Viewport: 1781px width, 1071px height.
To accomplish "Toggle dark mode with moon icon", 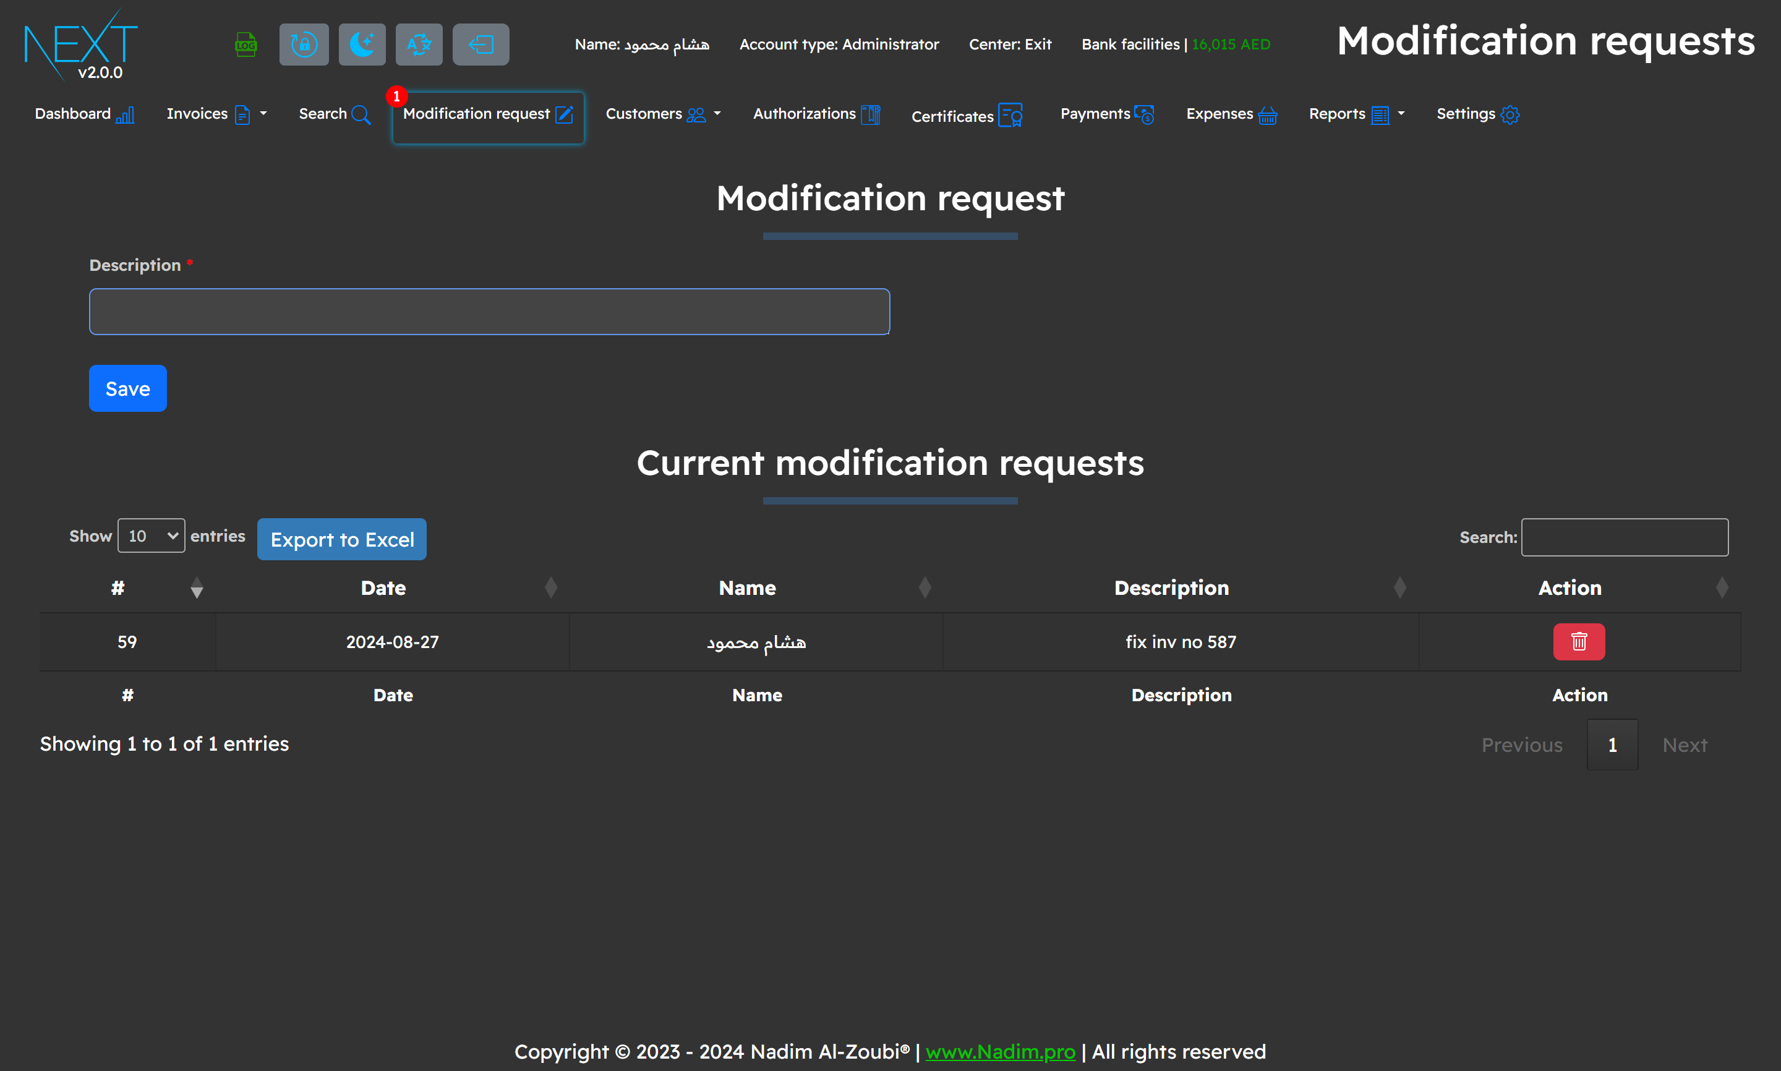I will click(362, 45).
